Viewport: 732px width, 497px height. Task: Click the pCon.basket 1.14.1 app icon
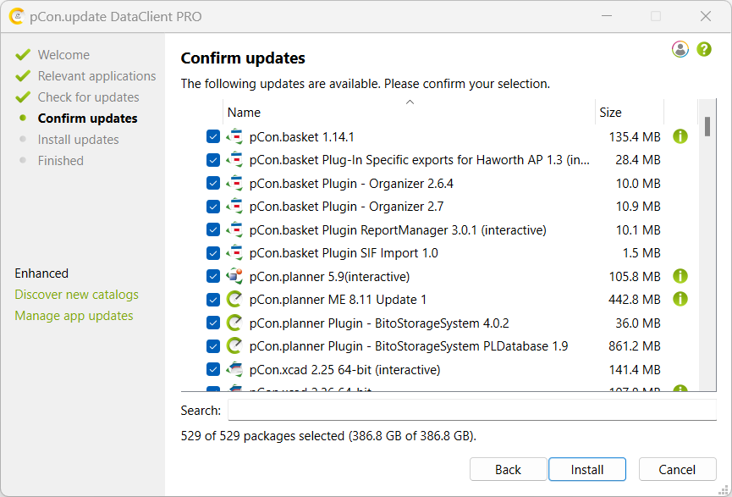click(234, 137)
